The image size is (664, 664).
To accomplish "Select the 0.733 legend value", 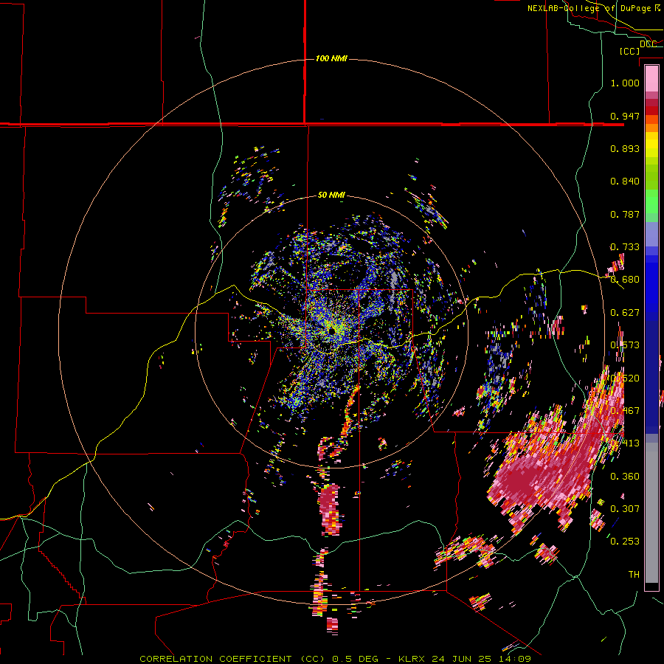I will coord(625,247).
